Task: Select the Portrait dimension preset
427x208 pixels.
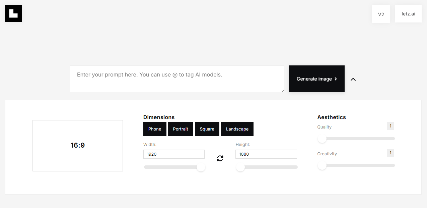Action: click(x=181, y=129)
